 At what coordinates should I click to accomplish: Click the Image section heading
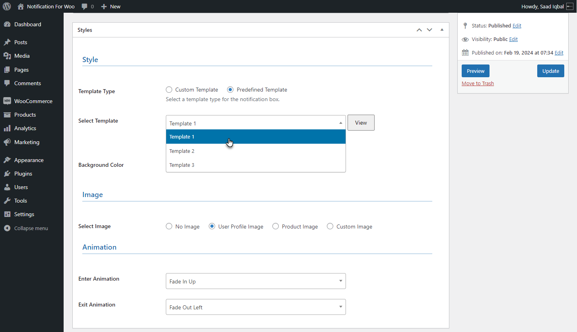tap(93, 195)
